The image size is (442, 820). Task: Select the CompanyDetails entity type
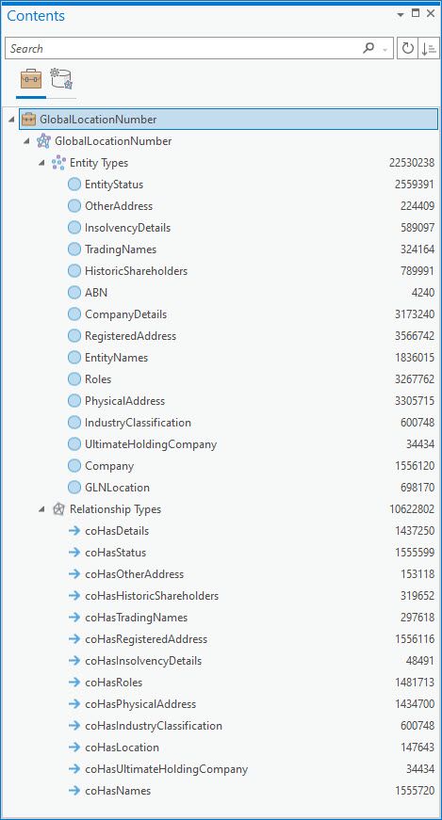point(125,314)
